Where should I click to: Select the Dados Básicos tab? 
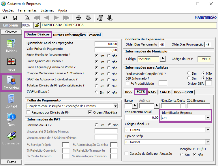[38, 35]
